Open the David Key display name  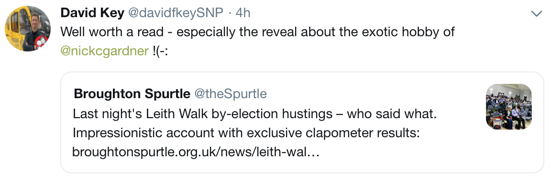(92, 13)
